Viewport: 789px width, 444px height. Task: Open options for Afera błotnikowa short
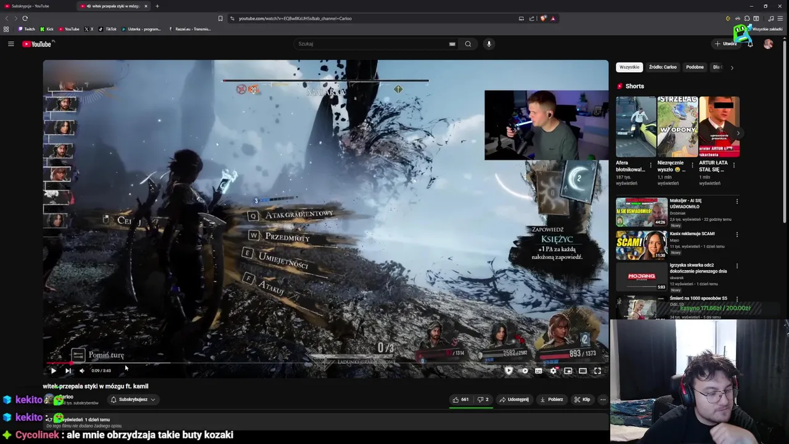point(650,165)
